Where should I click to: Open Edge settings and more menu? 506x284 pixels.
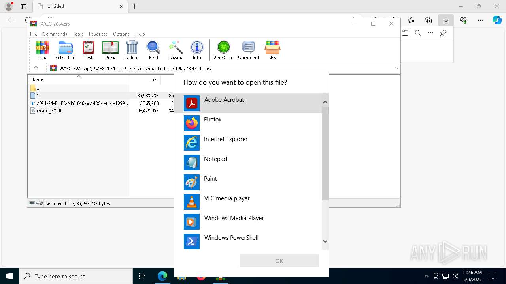[481, 20]
